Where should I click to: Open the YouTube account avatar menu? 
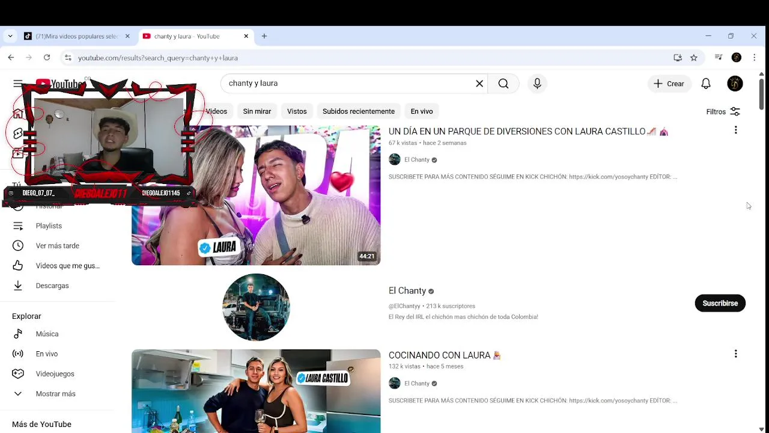pyautogui.click(x=735, y=84)
